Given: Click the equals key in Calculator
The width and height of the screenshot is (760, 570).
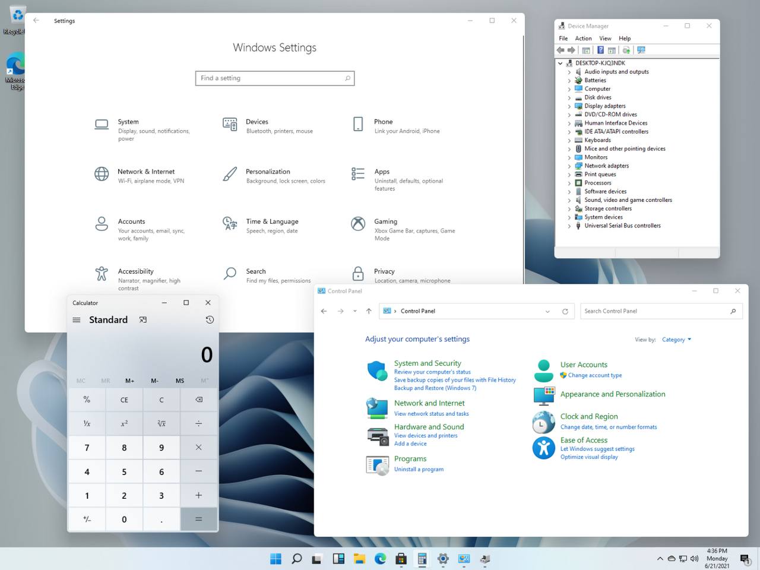Looking at the screenshot, I should (199, 519).
